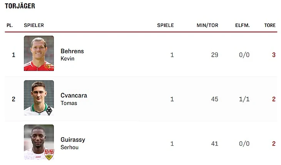The width and height of the screenshot is (281, 165).
Task: Click Kevin Behrens player photo
Action: click(x=38, y=53)
